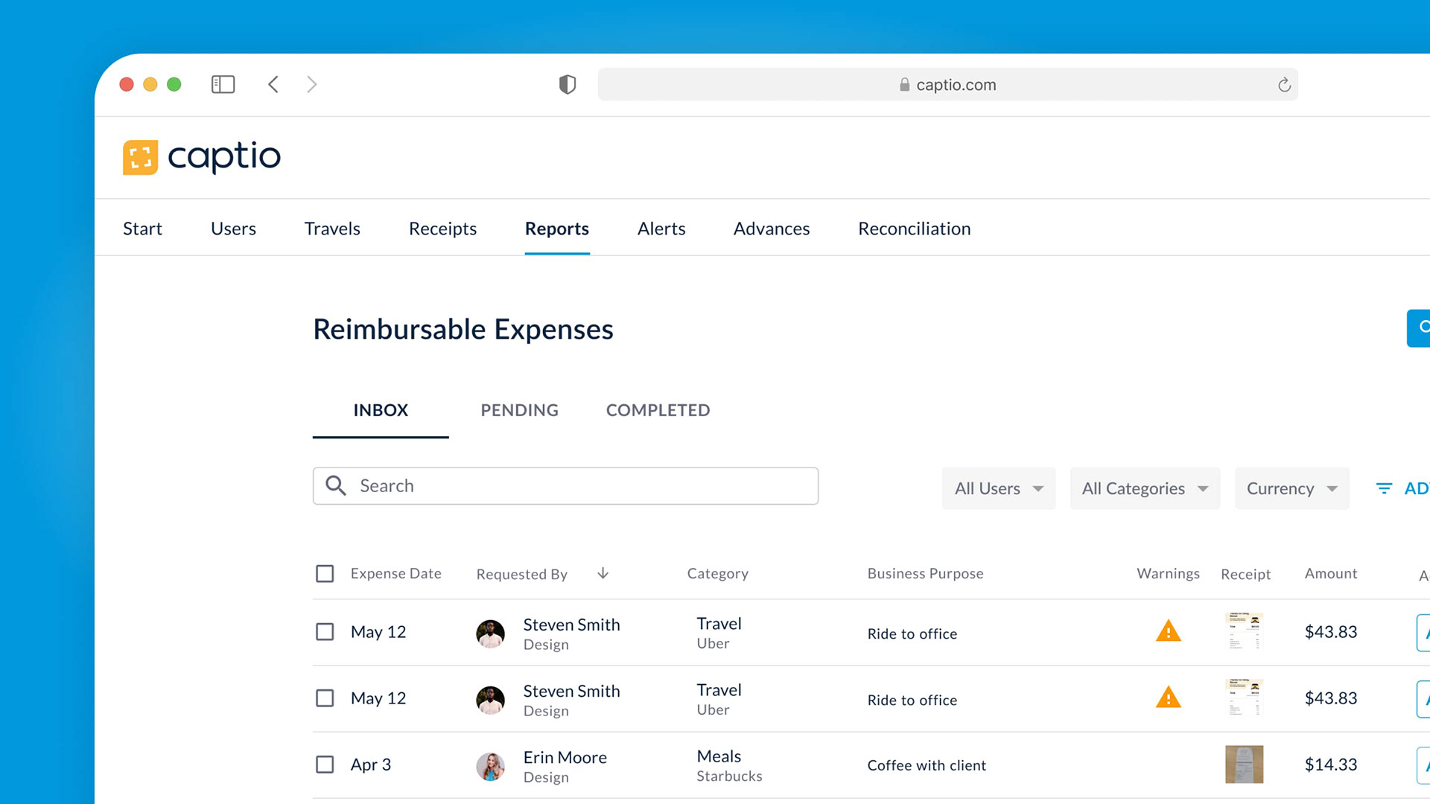Click the action button on the $14.33 row
The height and width of the screenshot is (804, 1430).
(1423, 765)
